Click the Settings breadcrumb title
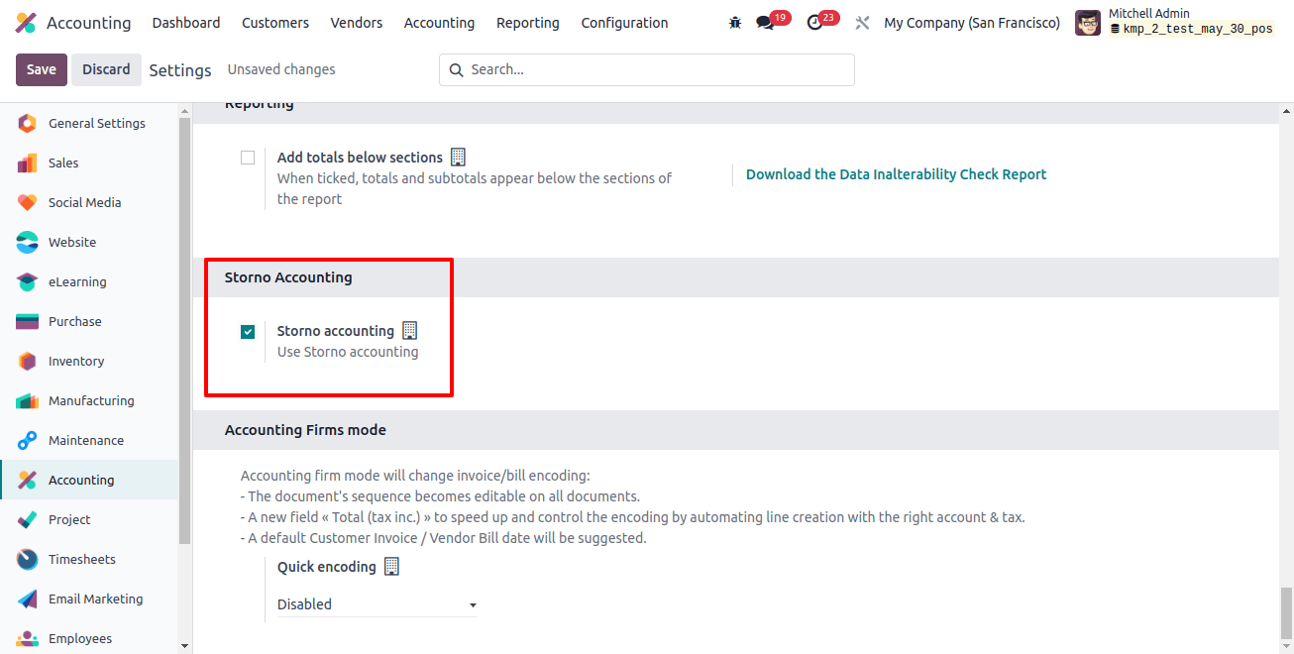1294x654 pixels. tap(180, 70)
